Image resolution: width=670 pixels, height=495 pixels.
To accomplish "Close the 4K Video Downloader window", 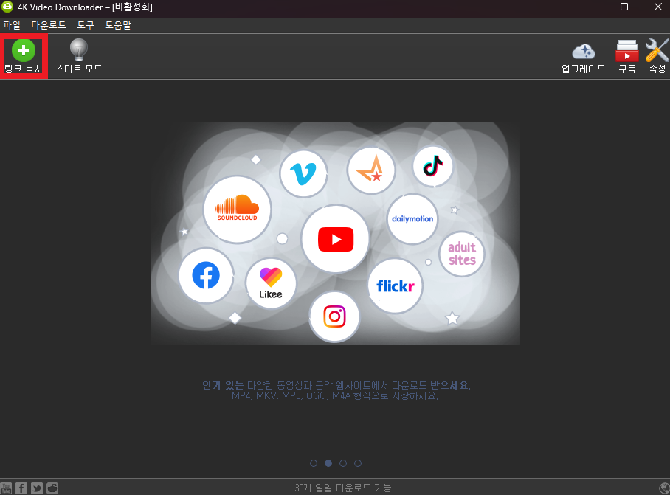I will (x=658, y=7).
